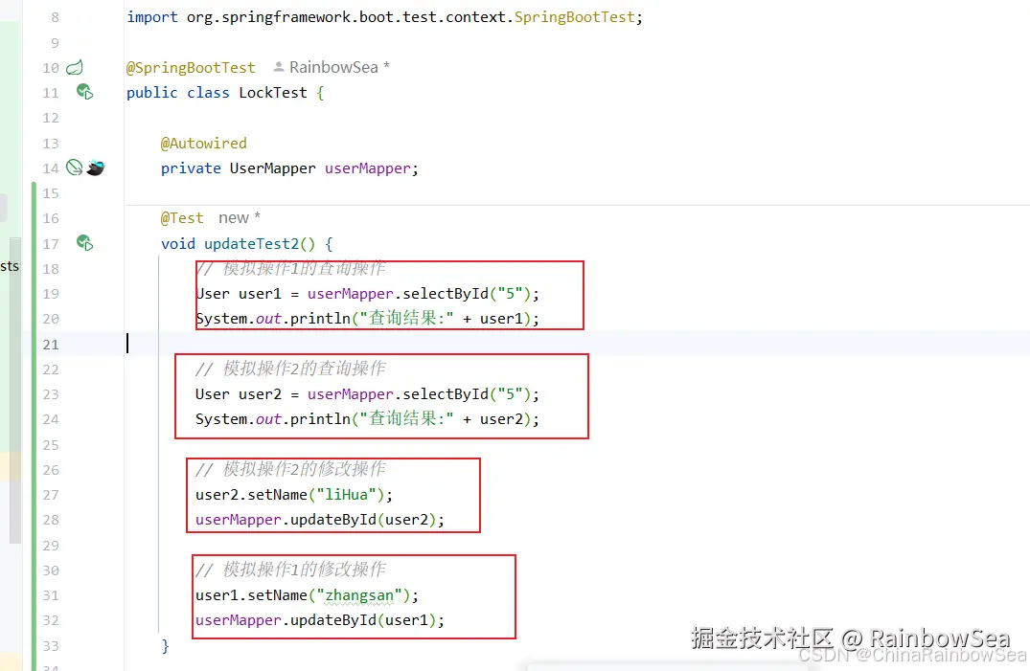Click the UserMapper type on line 14
The height and width of the screenshot is (671, 1030).
coord(273,168)
